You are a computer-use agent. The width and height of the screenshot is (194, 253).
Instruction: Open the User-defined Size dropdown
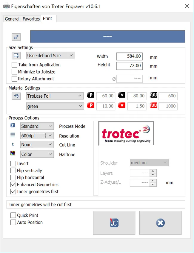click(50, 55)
